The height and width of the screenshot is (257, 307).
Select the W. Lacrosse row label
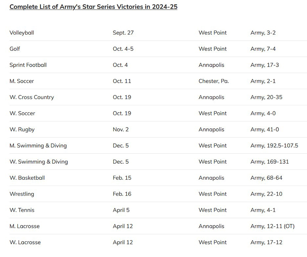click(x=25, y=242)
